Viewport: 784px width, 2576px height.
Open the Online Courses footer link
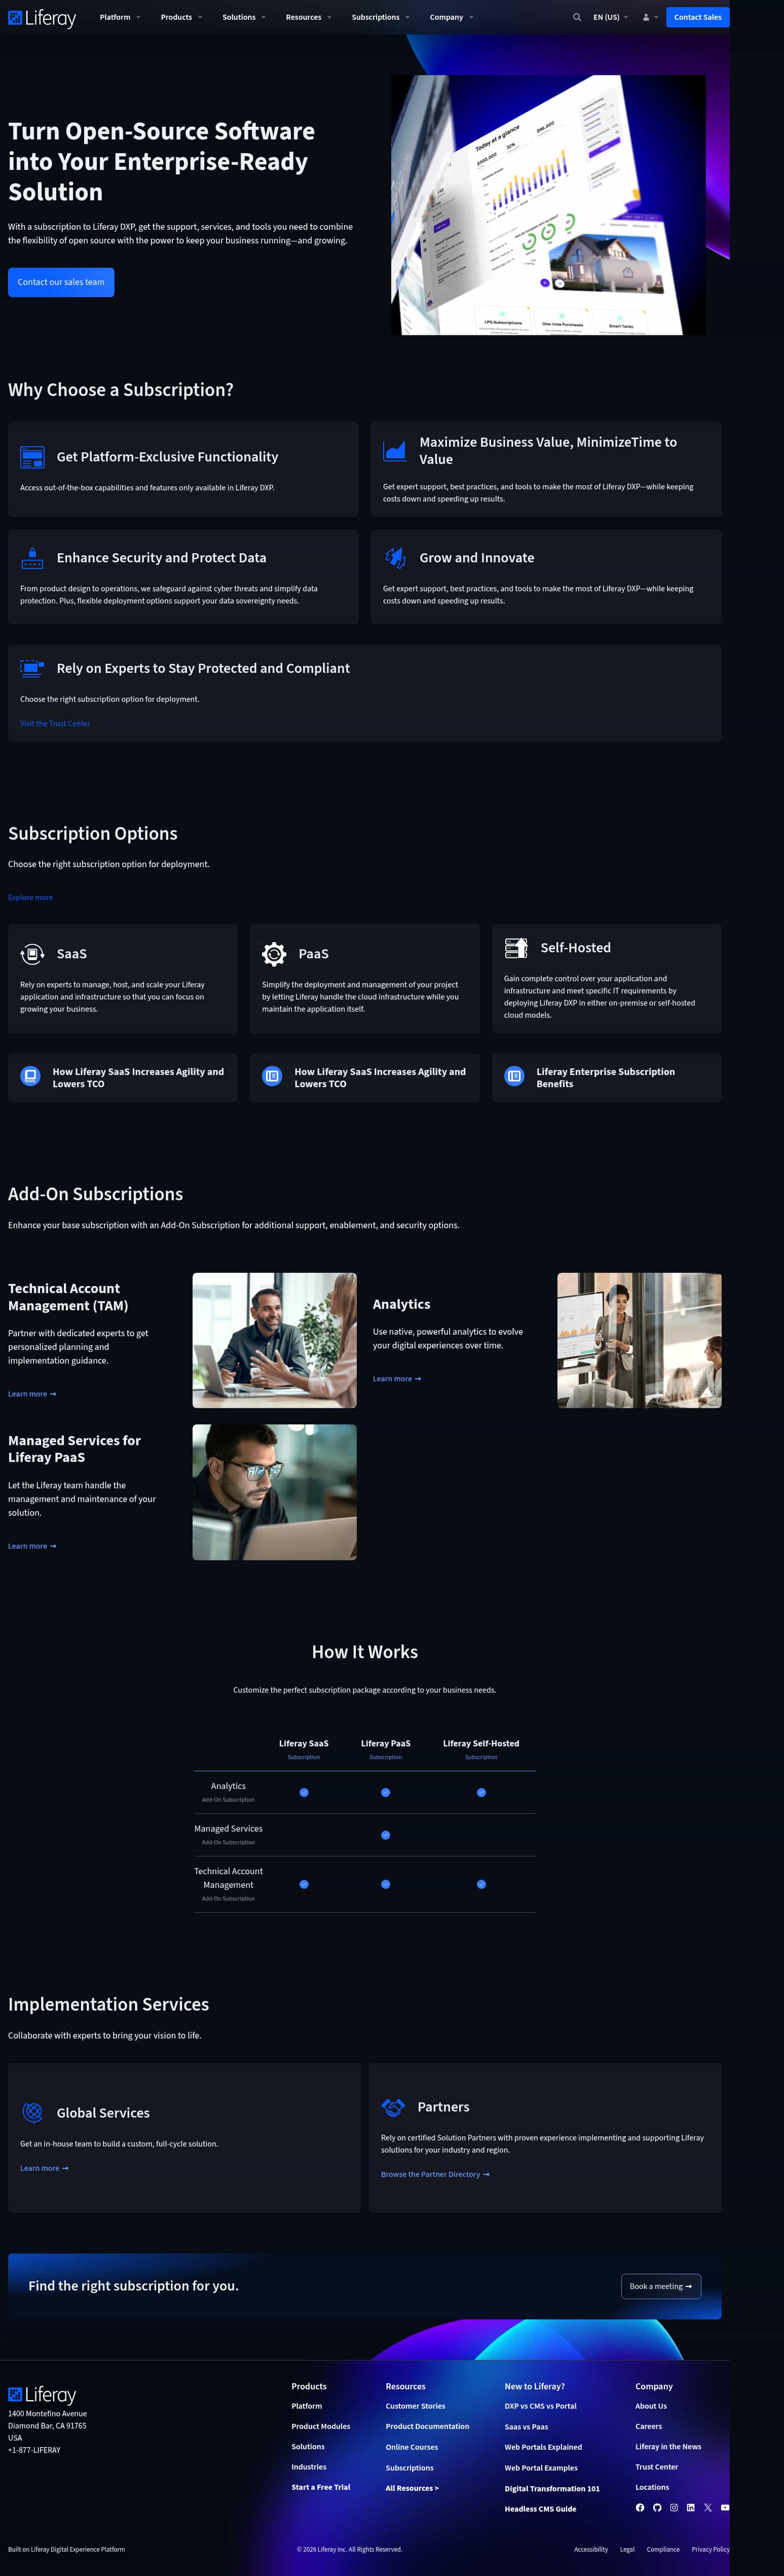(411, 2447)
